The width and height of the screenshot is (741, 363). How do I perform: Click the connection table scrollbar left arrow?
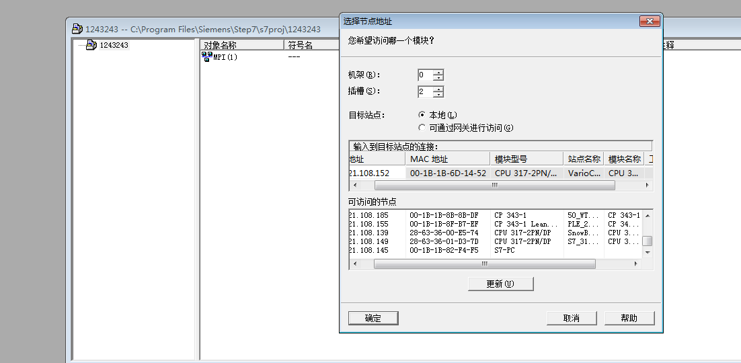point(355,186)
